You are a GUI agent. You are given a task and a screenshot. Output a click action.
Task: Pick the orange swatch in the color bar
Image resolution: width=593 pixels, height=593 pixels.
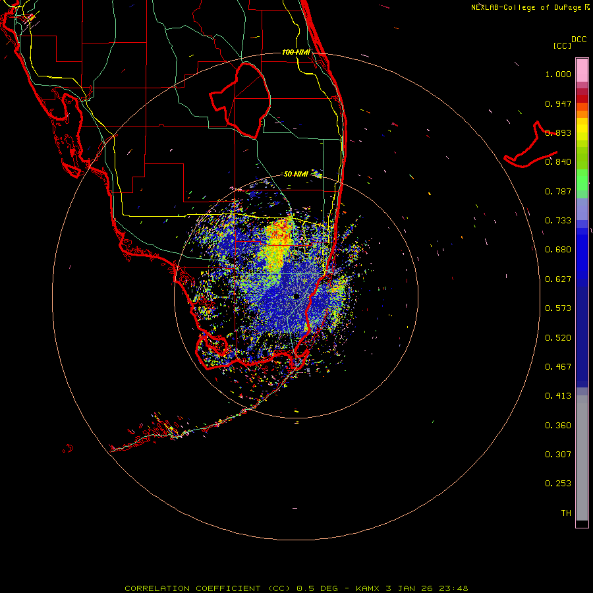coord(582,114)
